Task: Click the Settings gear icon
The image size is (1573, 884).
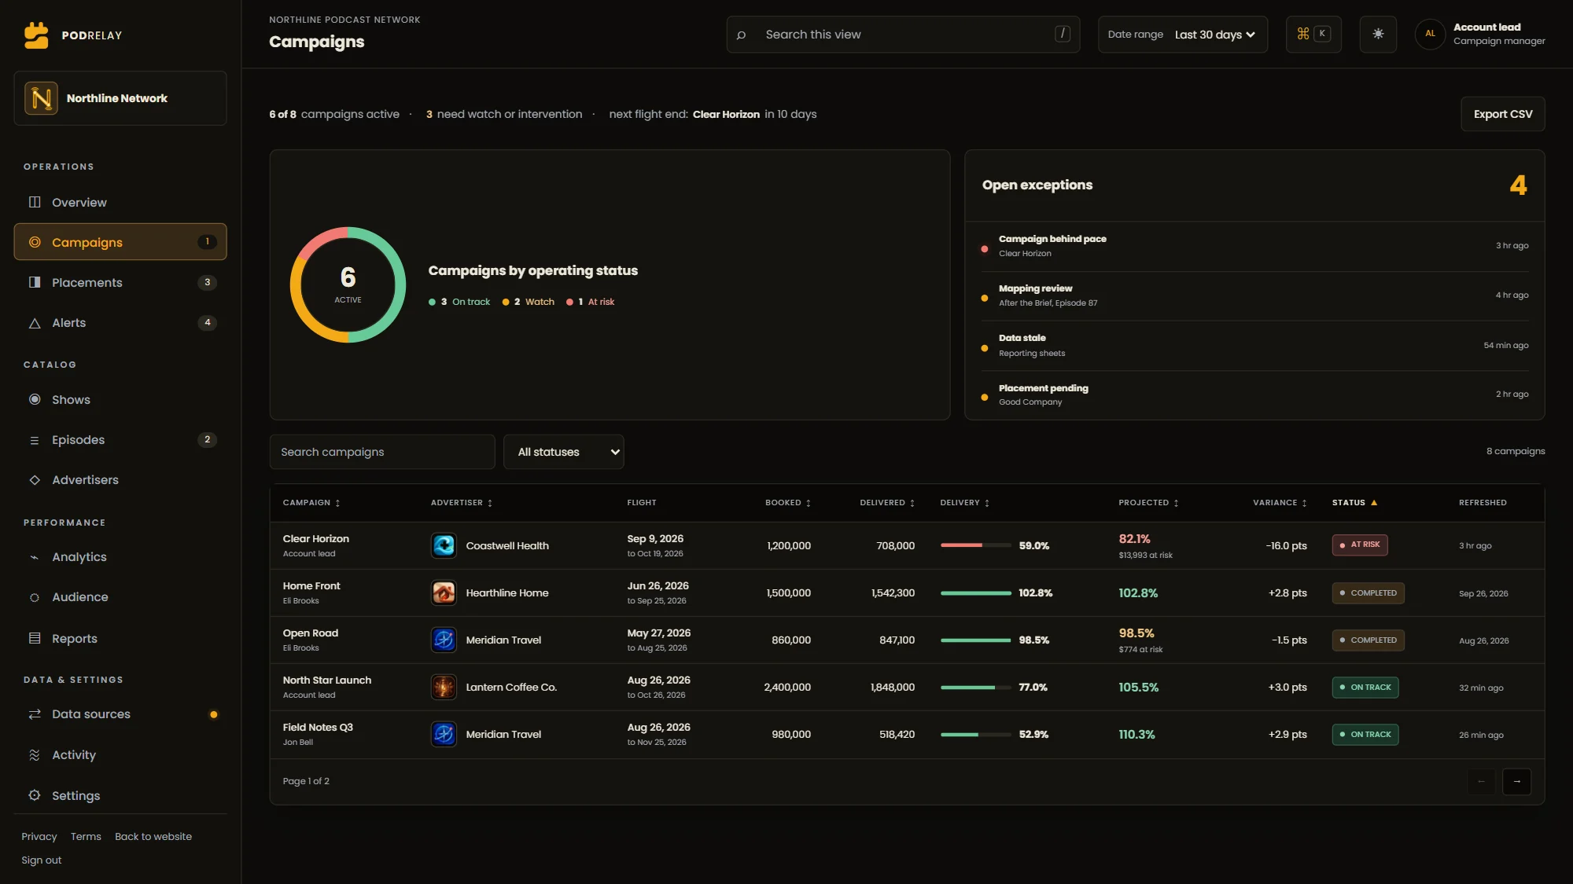Action: point(35,795)
